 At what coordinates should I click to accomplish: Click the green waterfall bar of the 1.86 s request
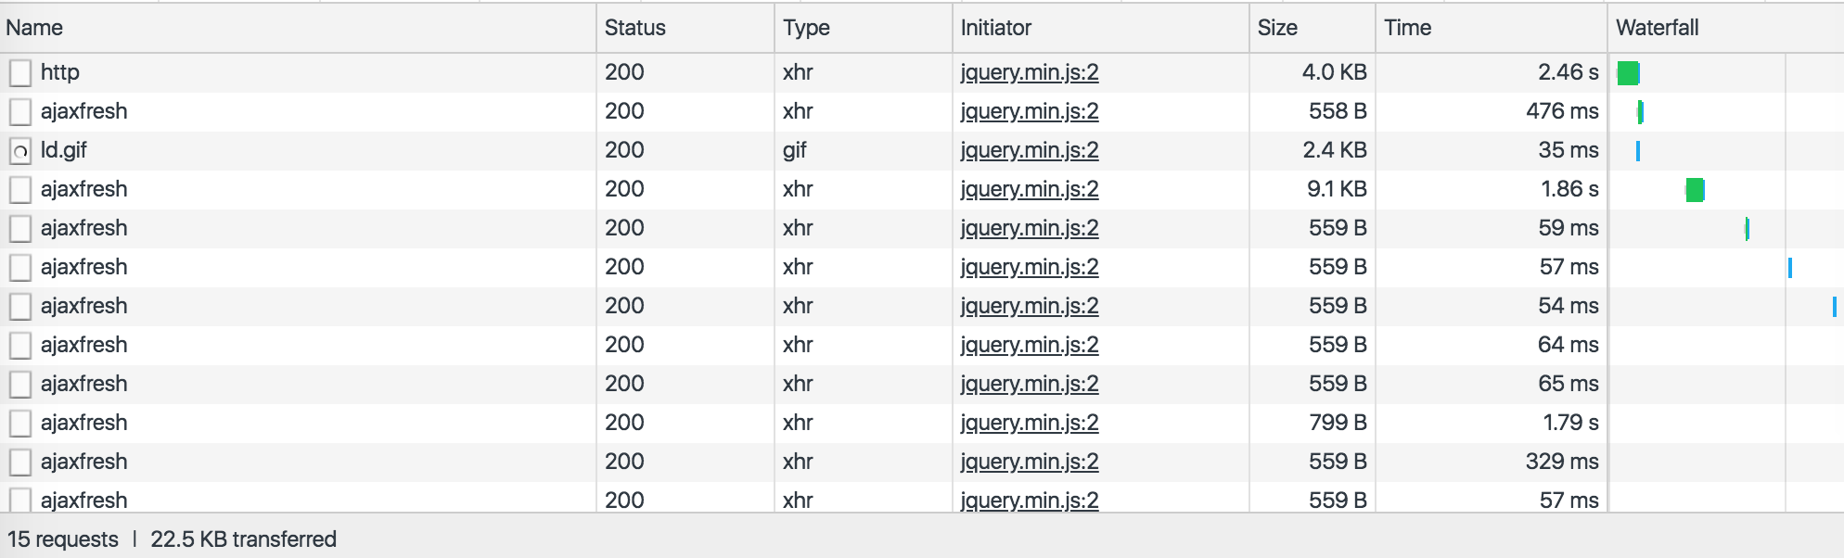click(x=1695, y=190)
